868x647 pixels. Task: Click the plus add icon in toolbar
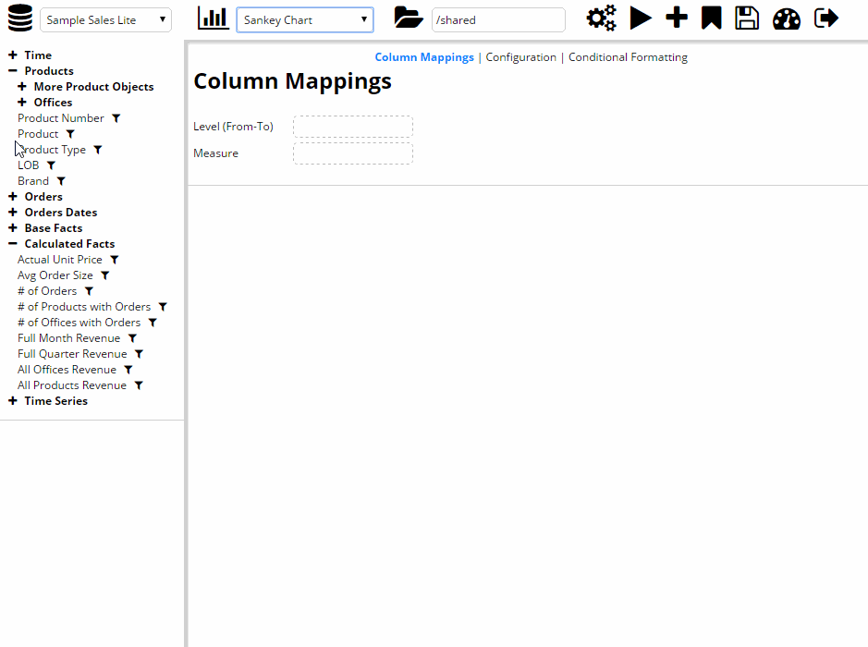point(677,18)
